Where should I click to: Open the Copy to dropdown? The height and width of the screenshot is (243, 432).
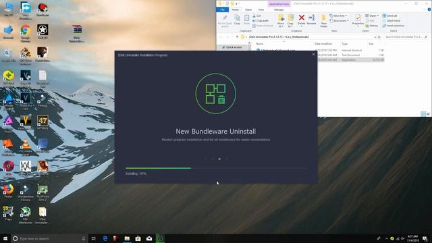(290, 21)
